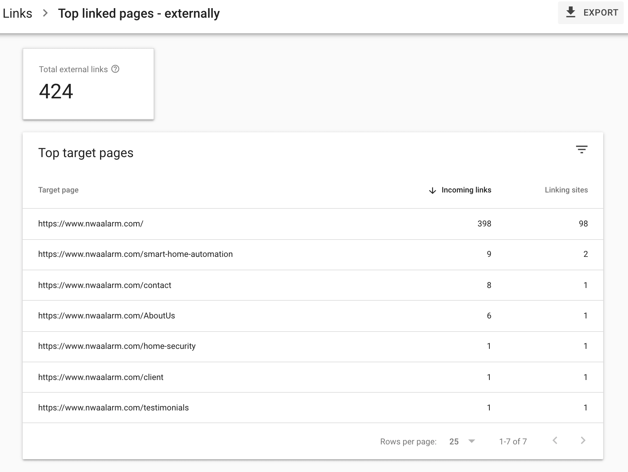Select the home-security page row
Screen dimensions: 628x472
(x=117, y=346)
